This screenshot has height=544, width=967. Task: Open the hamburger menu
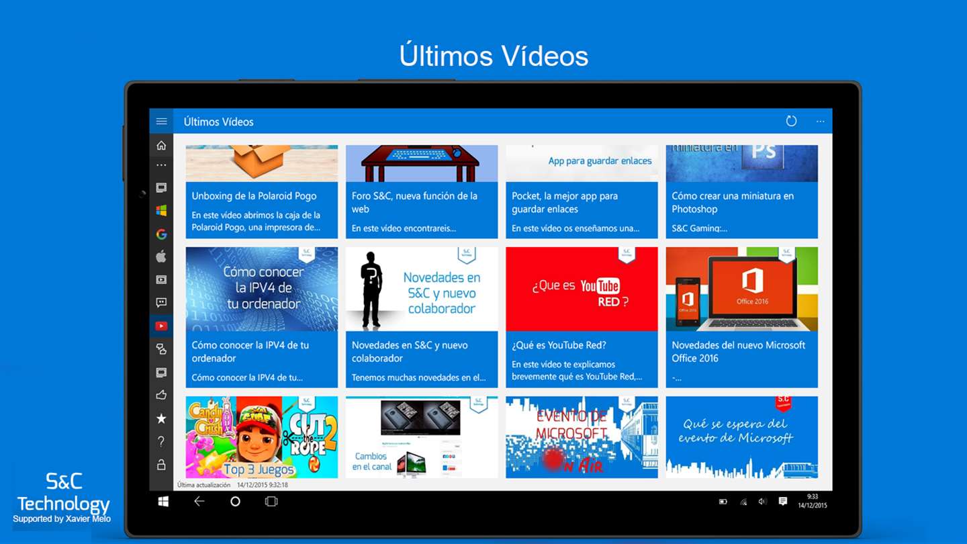pos(161,122)
